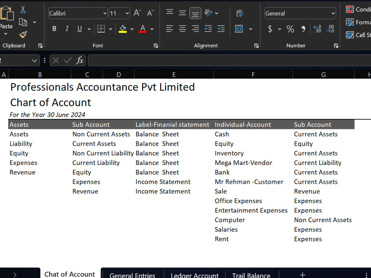Select the Format Painter brush
Screen dimensions: 371x278
(23, 35)
